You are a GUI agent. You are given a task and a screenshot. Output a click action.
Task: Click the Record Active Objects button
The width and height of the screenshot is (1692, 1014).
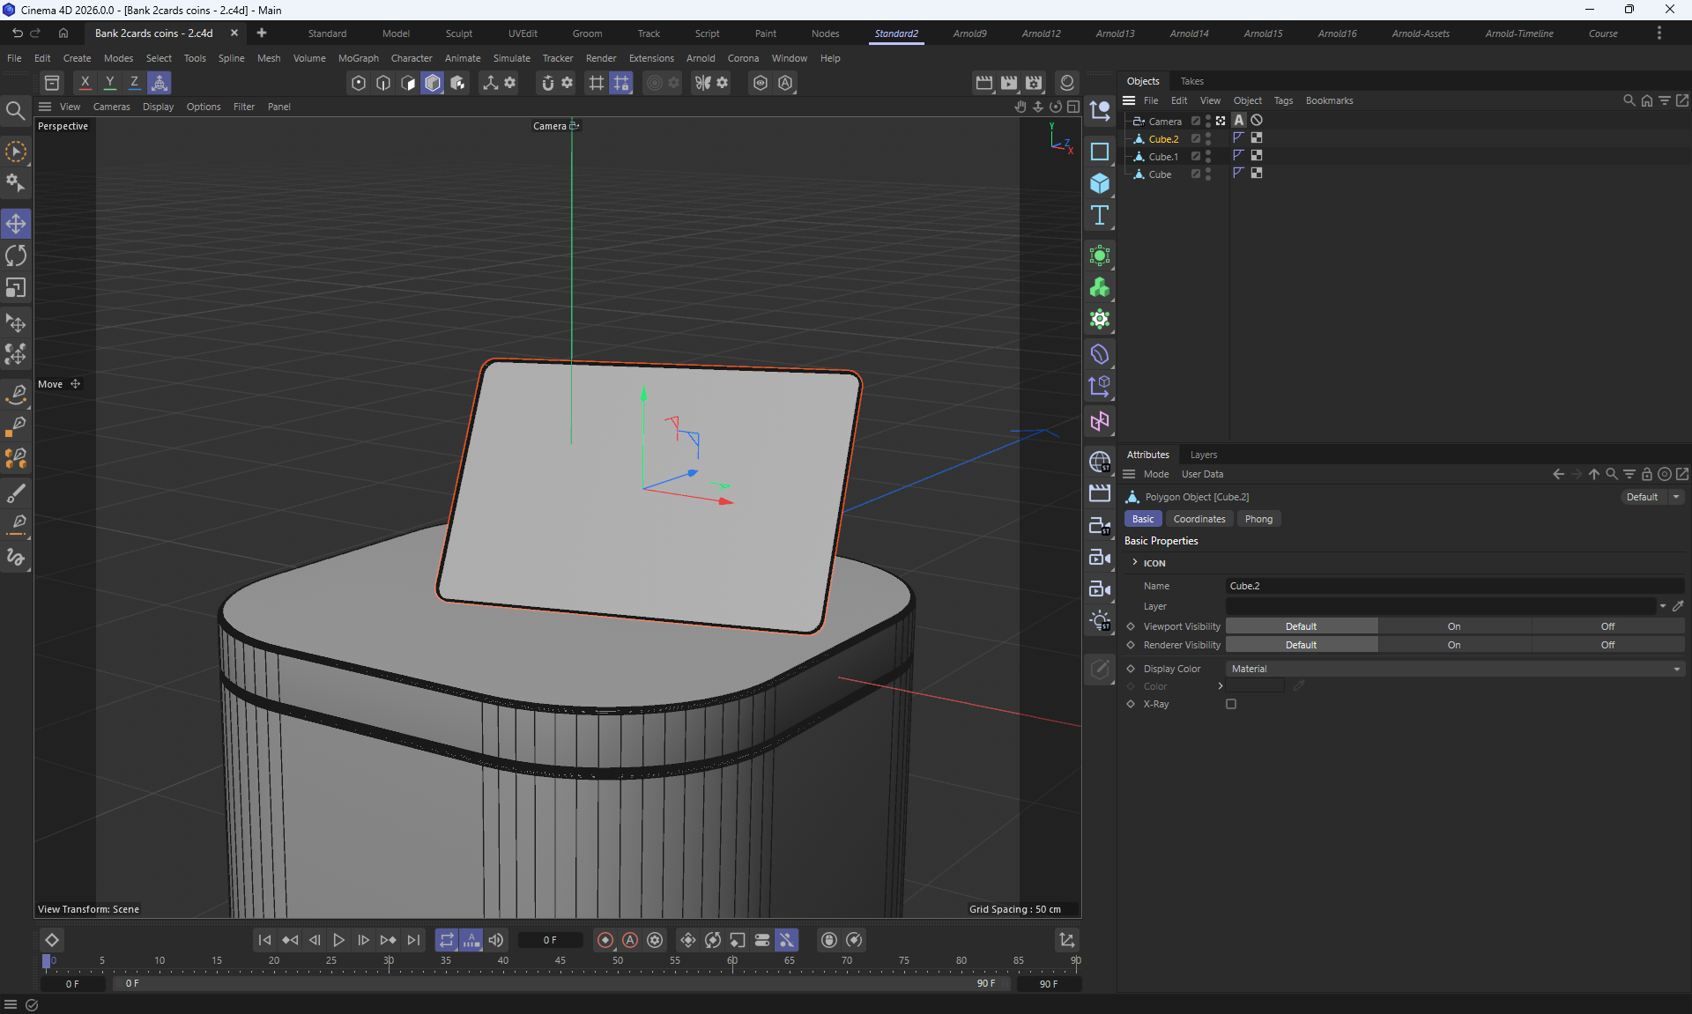[x=605, y=940]
